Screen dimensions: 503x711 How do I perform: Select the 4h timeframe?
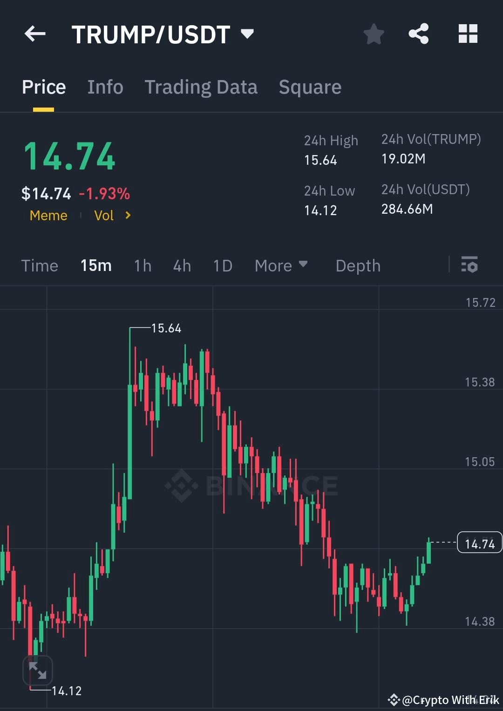182,265
